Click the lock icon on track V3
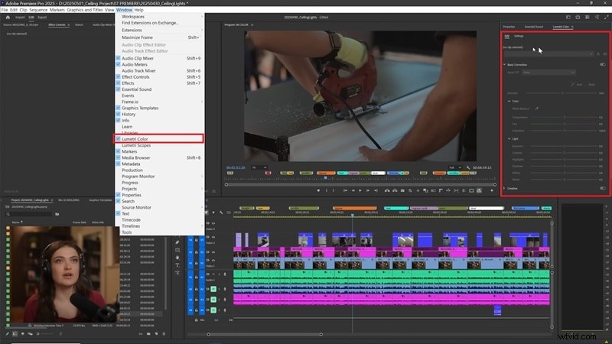Viewport: 612px width, 344px height. pyautogui.click(x=197, y=240)
